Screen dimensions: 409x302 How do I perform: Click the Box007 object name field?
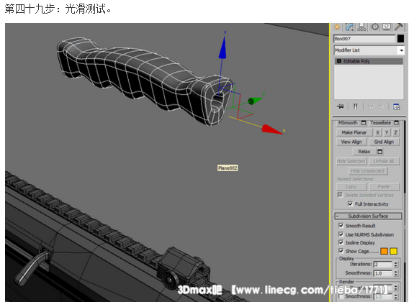pos(364,39)
